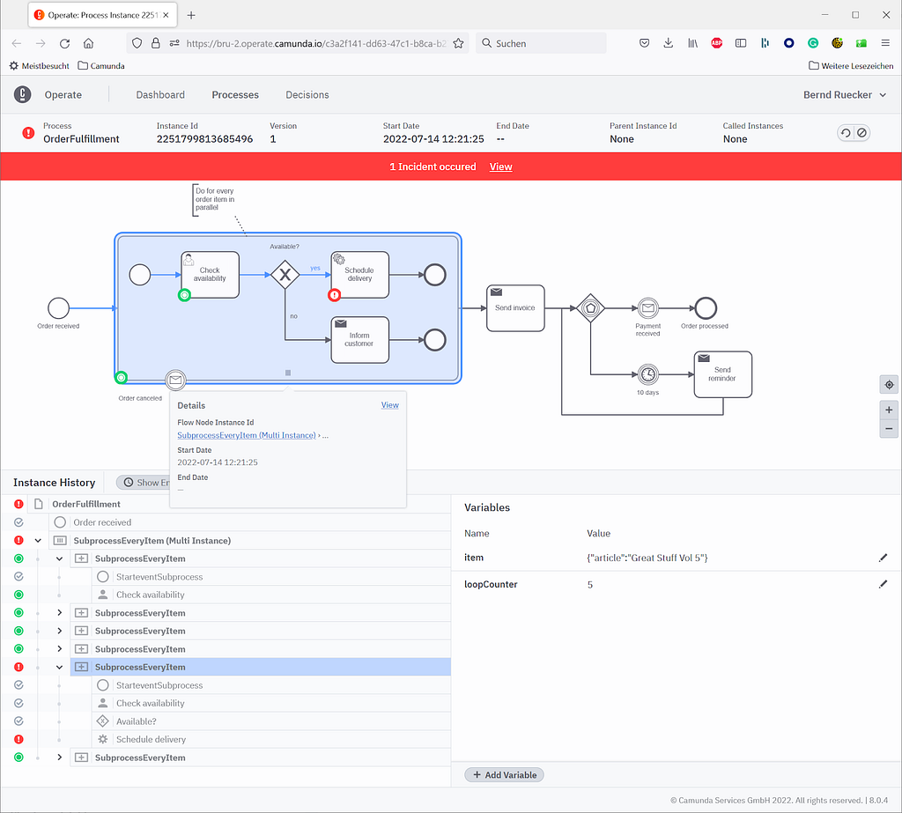Go to browser home page

click(88, 43)
